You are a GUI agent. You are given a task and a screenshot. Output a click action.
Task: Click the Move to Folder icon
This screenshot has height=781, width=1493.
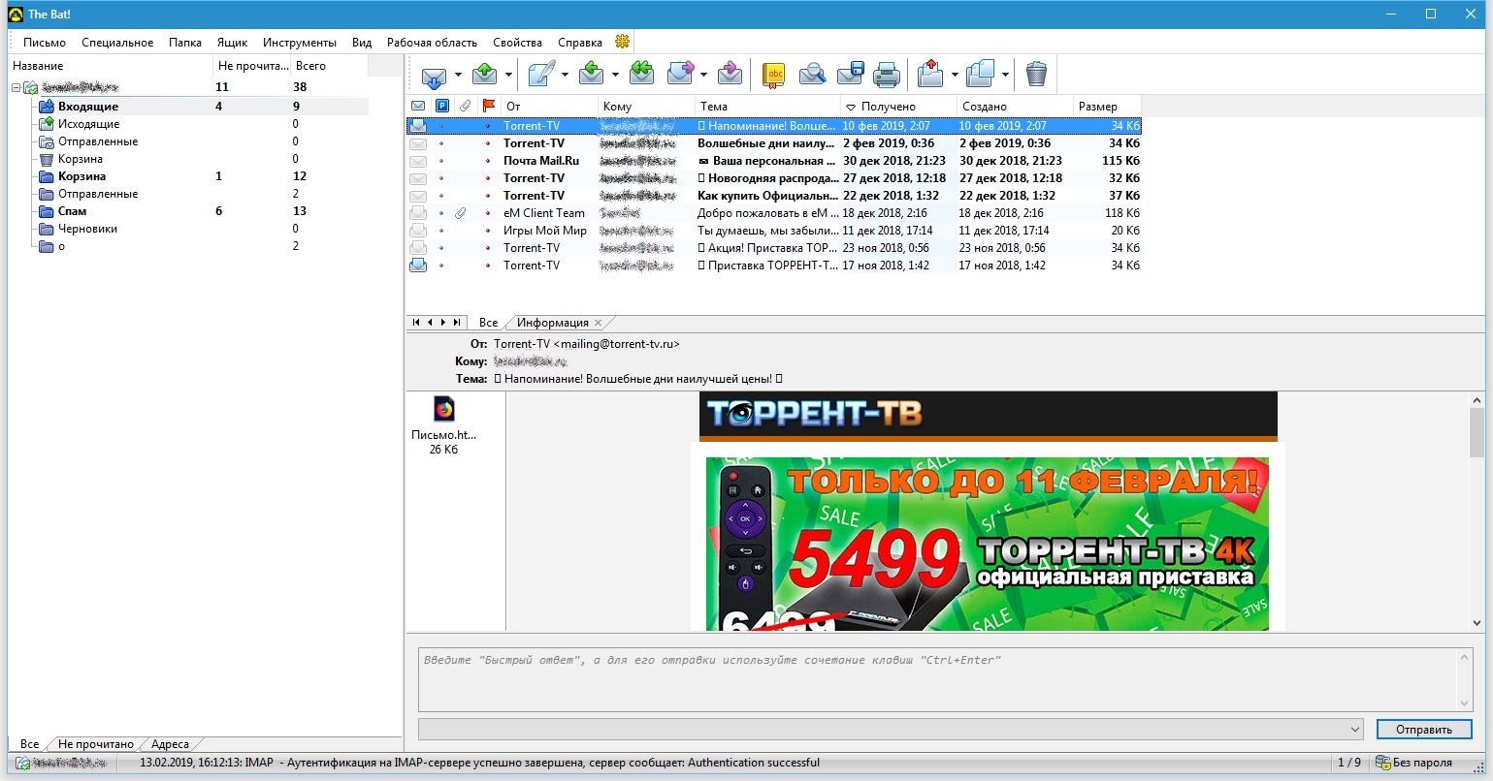(930, 75)
